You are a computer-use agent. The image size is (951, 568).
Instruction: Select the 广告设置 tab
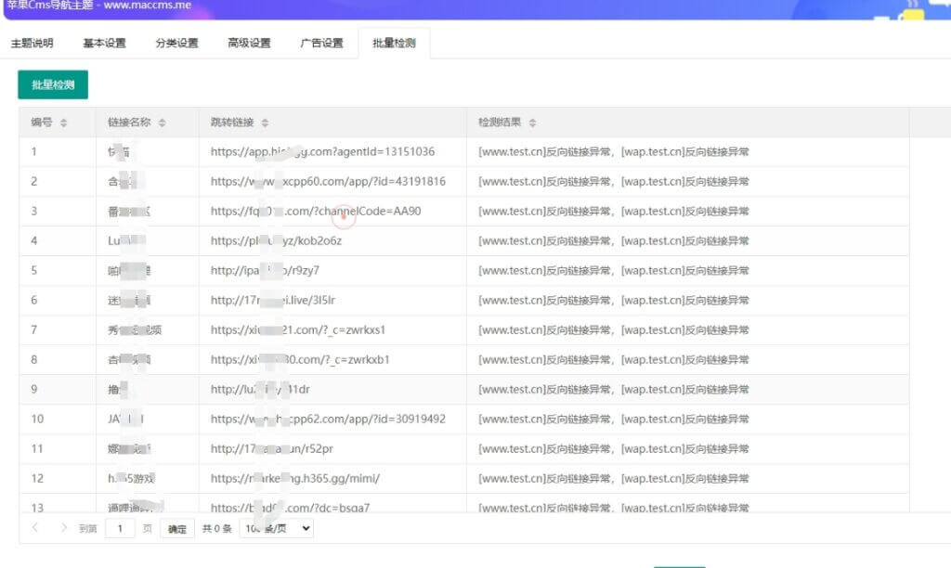coord(320,42)
